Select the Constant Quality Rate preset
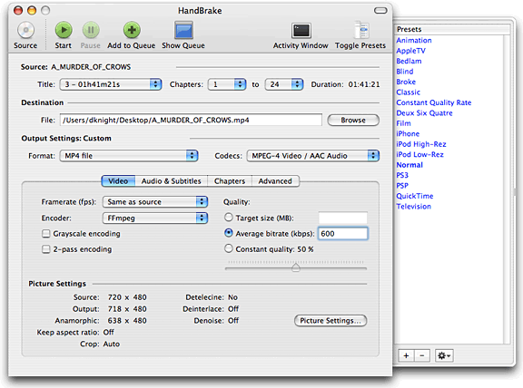Viewport: 523px width, 388px height. click(x=434, y=102)
